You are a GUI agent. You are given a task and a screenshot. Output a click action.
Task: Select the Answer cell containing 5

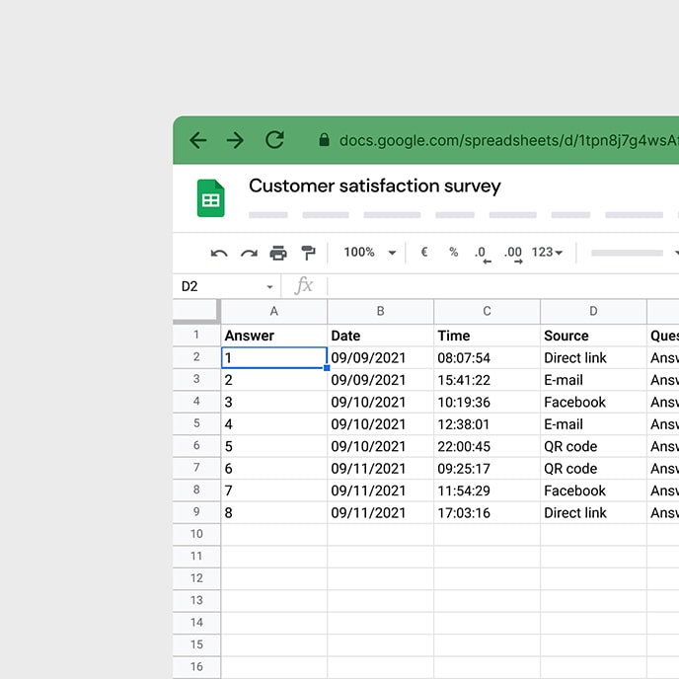pyautogui.click(x=274, y=446)
